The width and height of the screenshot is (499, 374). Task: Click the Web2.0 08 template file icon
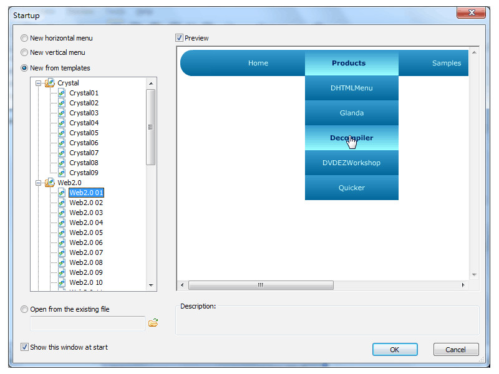click(x=62, y=262)
